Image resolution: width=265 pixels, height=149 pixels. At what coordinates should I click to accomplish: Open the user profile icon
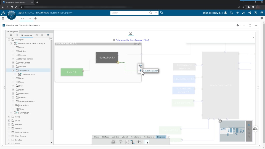coord(226,13)
